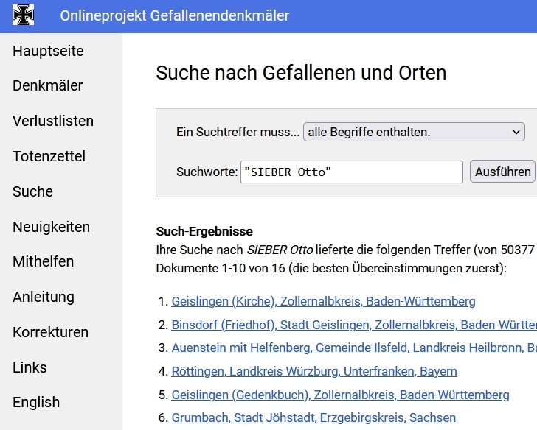The width and height of the screenshot is (537, 430).
Task: Expand the 'alle Begriffe enthalten' dropdown
Action: coord(414,133)
